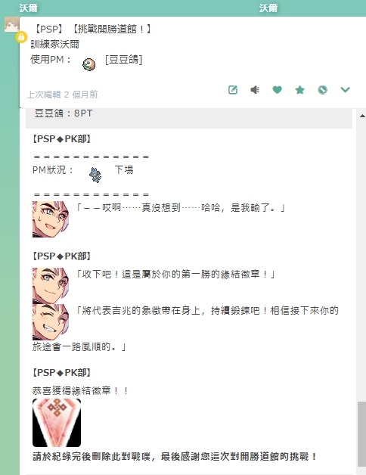The width and height of the screenshot is (366, 475).
Task: Open the 緣結徽章 badge image
Action: click(x=57, y=423)
